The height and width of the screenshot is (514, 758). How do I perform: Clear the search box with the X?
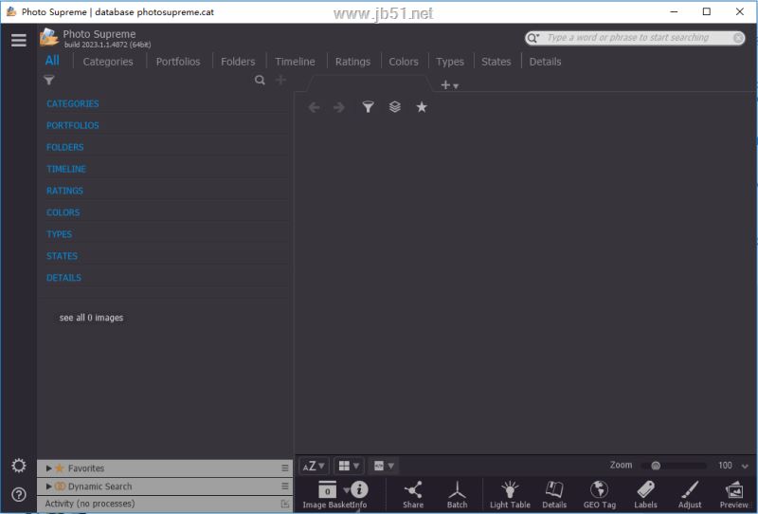tap(738, 38)
